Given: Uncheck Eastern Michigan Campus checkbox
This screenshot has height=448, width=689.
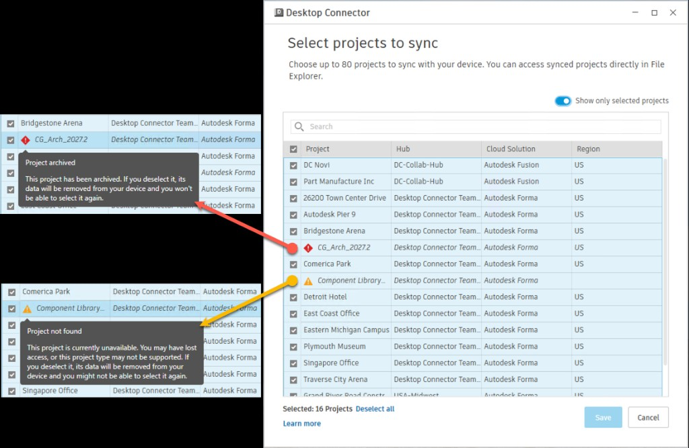Looking at the screenshot, I should (x=293, y=330).
